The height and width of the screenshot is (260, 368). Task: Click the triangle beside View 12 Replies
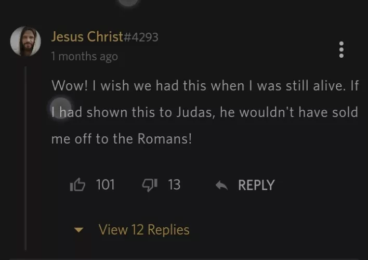(x=80, y=230)
